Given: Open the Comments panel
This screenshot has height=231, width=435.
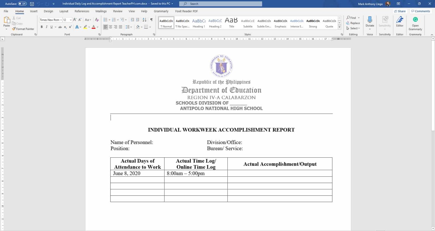Looking at the screenshot, I should coord(421,11).
